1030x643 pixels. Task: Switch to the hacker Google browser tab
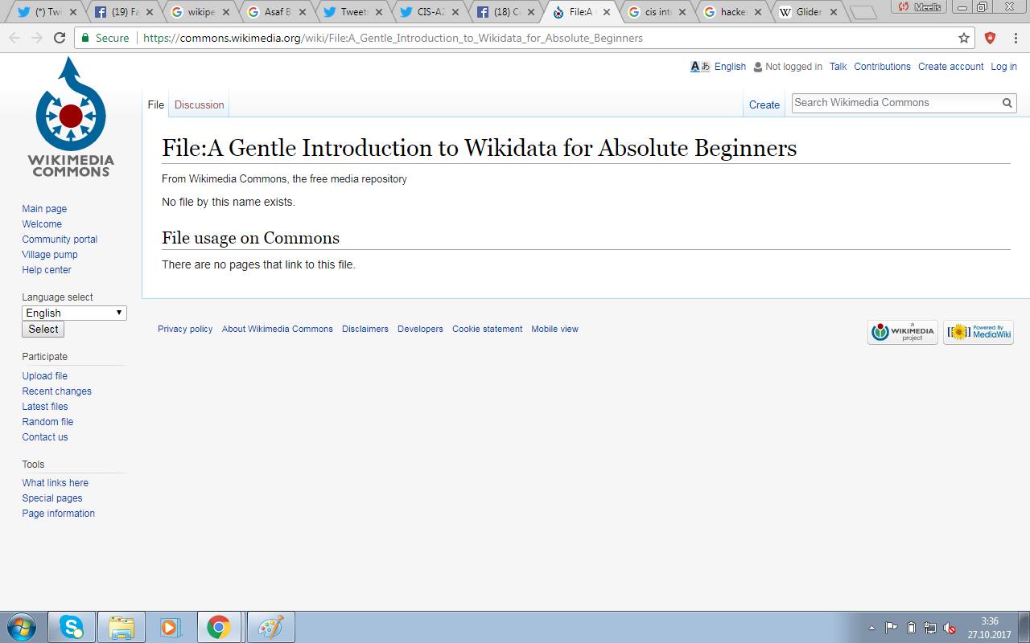point(731,12)
